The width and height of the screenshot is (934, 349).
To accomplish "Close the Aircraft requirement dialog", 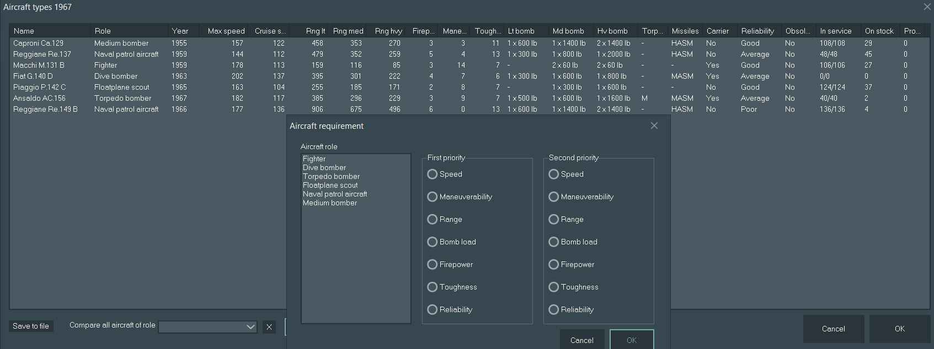I will click(654, 126).
